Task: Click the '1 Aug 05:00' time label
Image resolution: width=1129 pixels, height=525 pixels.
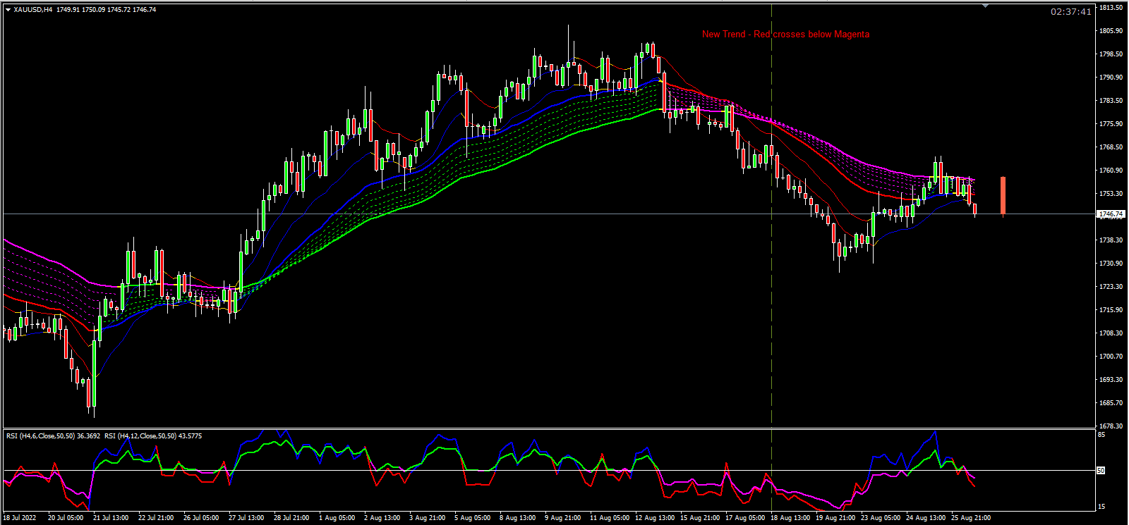Action: tap(337, 518)
